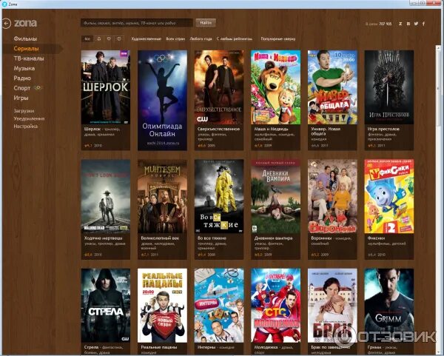Click the Найти search button
The height and width of the screenshot is (356, 444).
point(206,23)
